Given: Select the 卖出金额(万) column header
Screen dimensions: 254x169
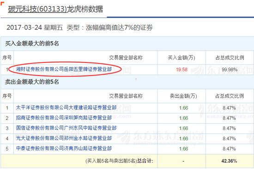Looking at the screenshot, I should coord(183,96).
